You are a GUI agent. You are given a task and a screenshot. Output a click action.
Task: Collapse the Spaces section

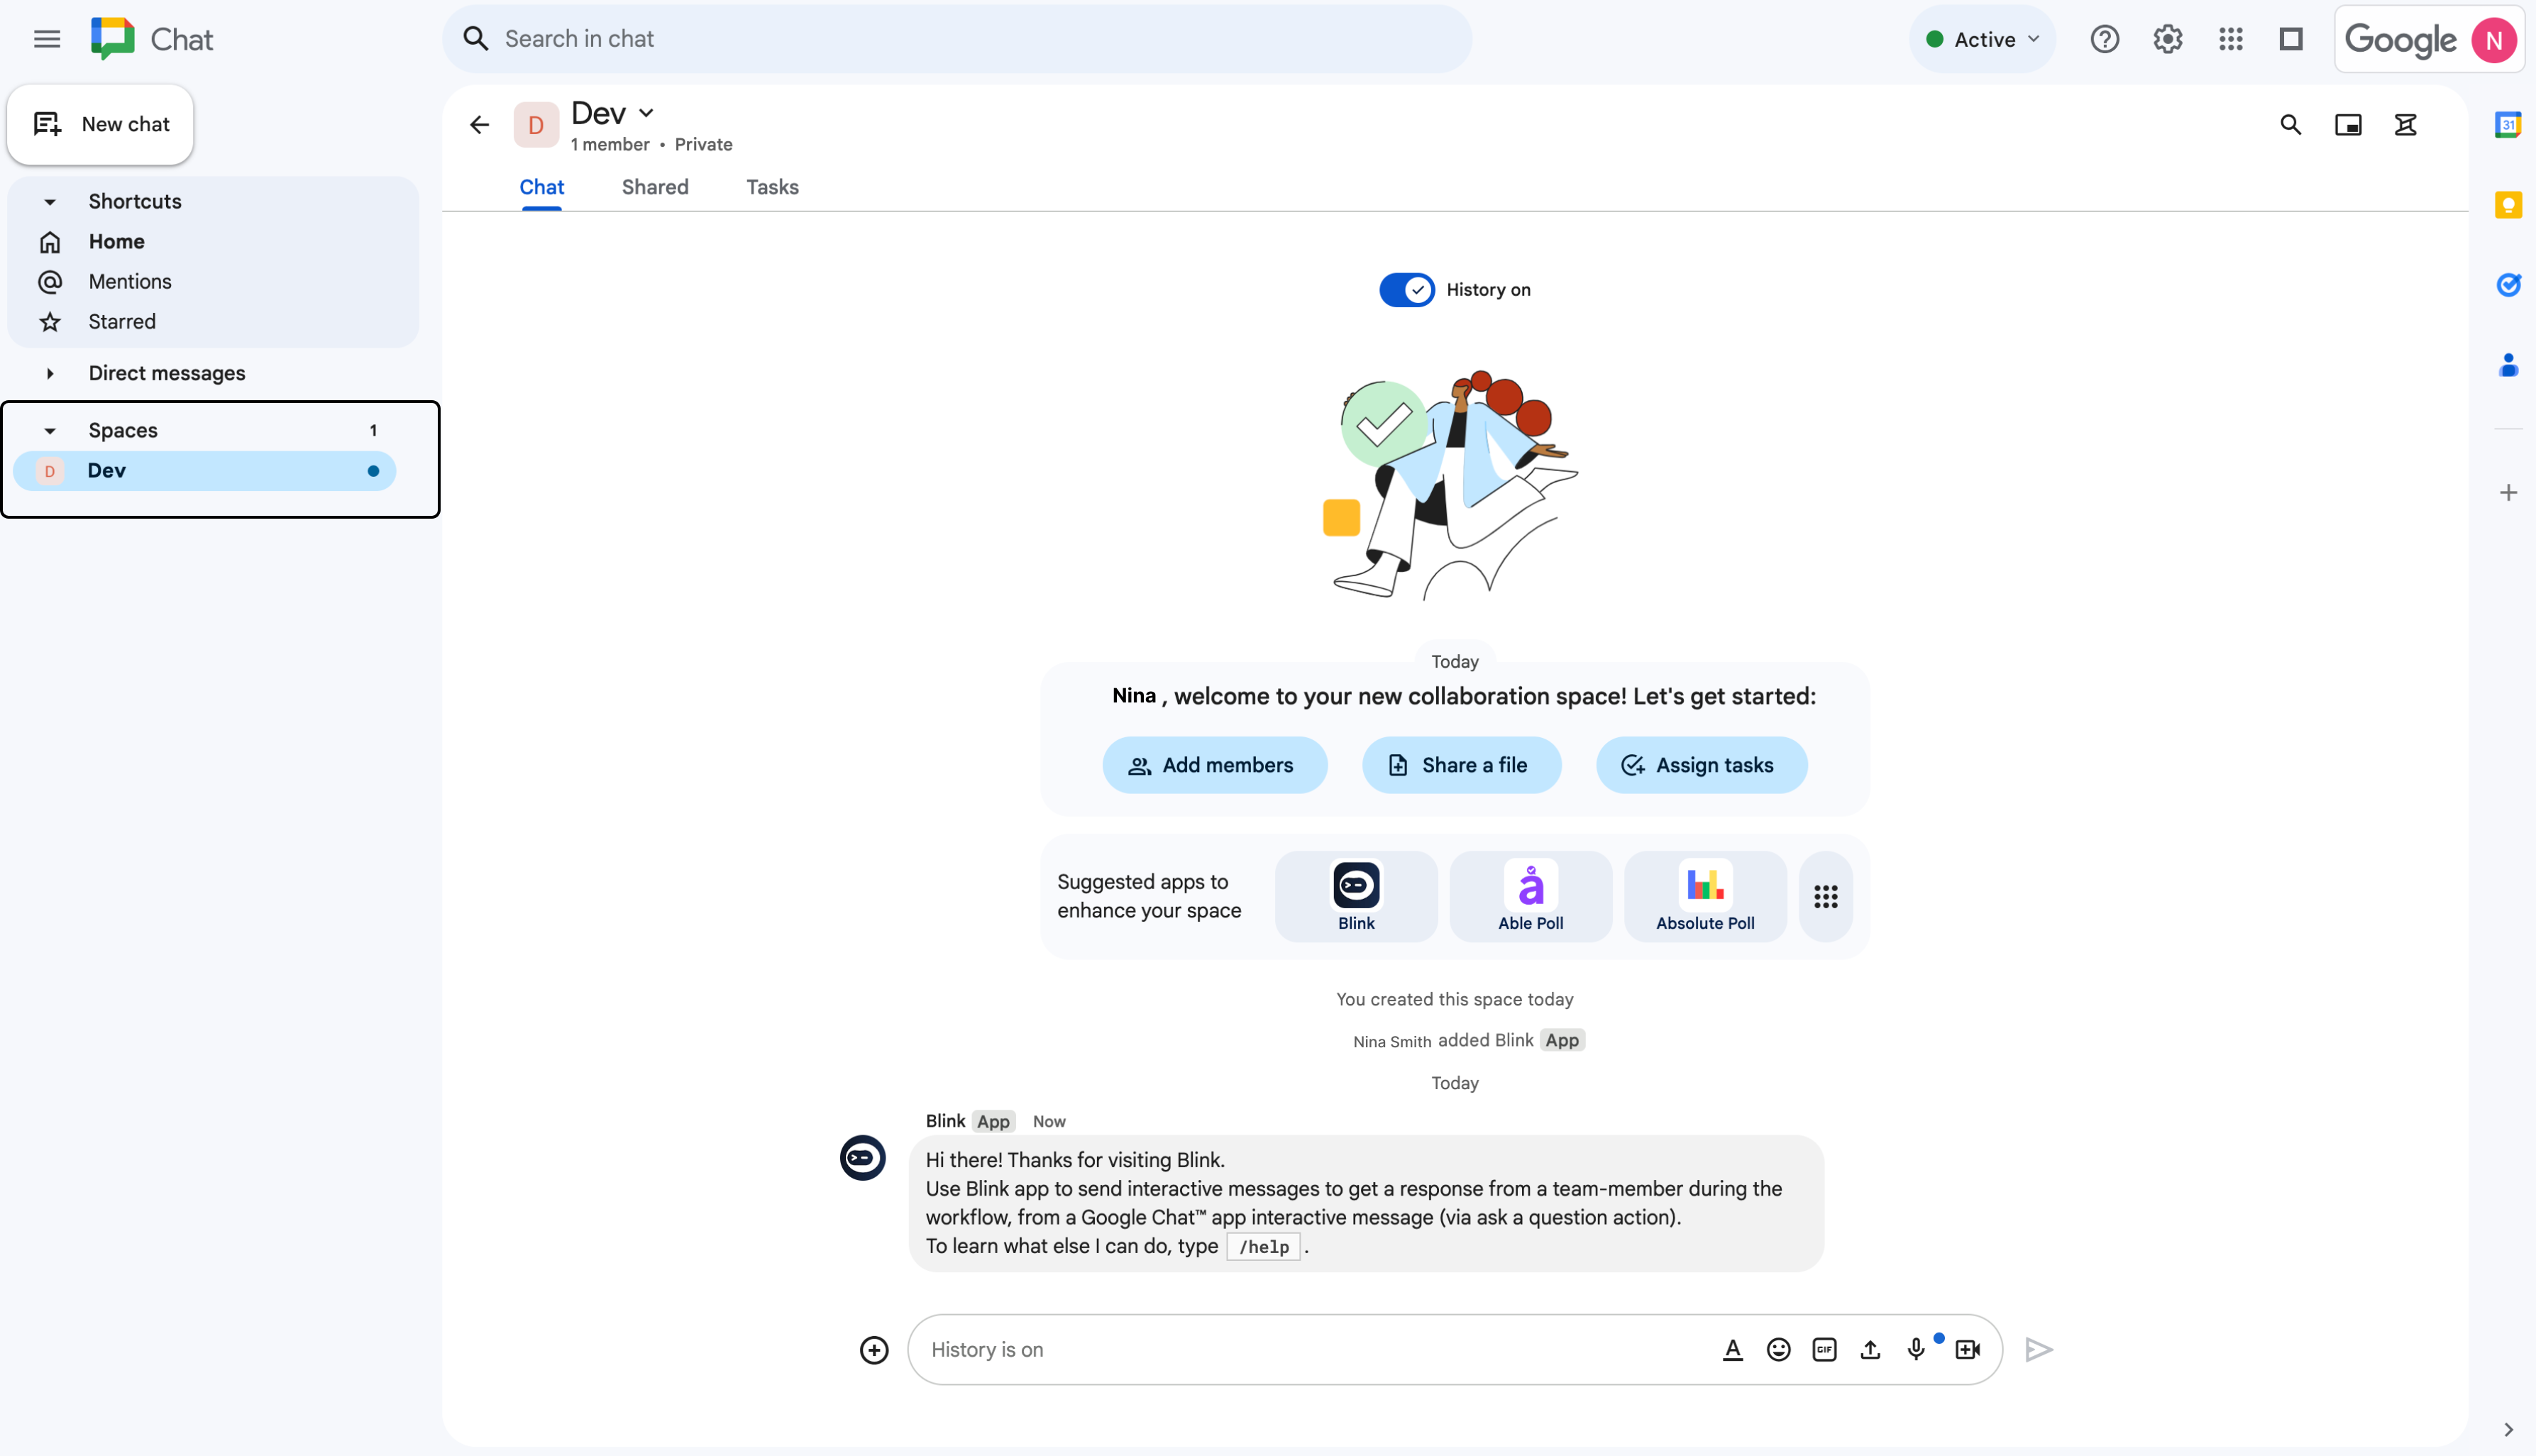tap(49, 431)
